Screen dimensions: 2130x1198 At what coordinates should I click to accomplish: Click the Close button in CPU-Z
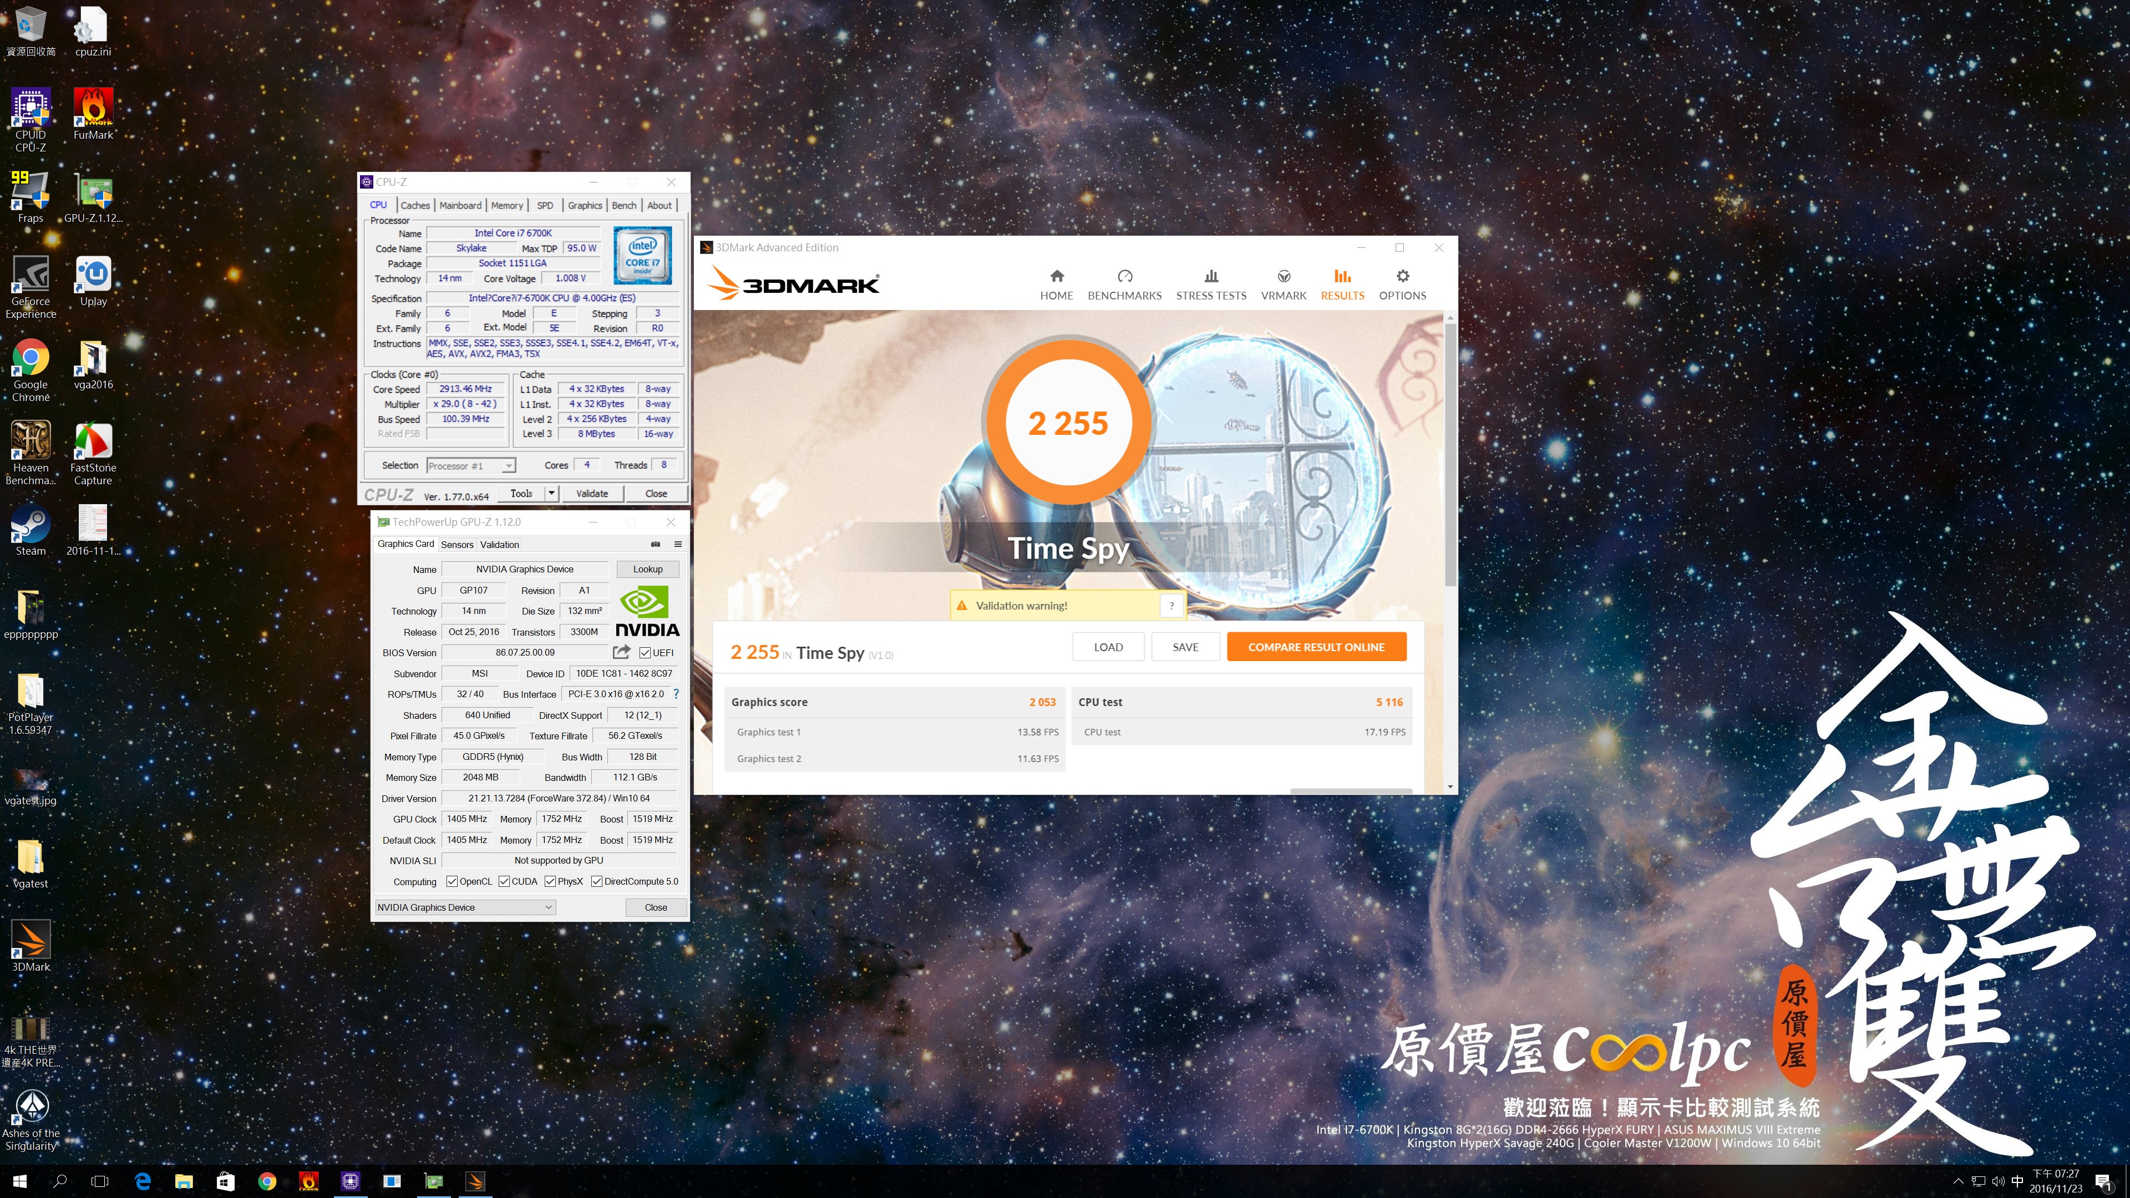tap(656, 494)
